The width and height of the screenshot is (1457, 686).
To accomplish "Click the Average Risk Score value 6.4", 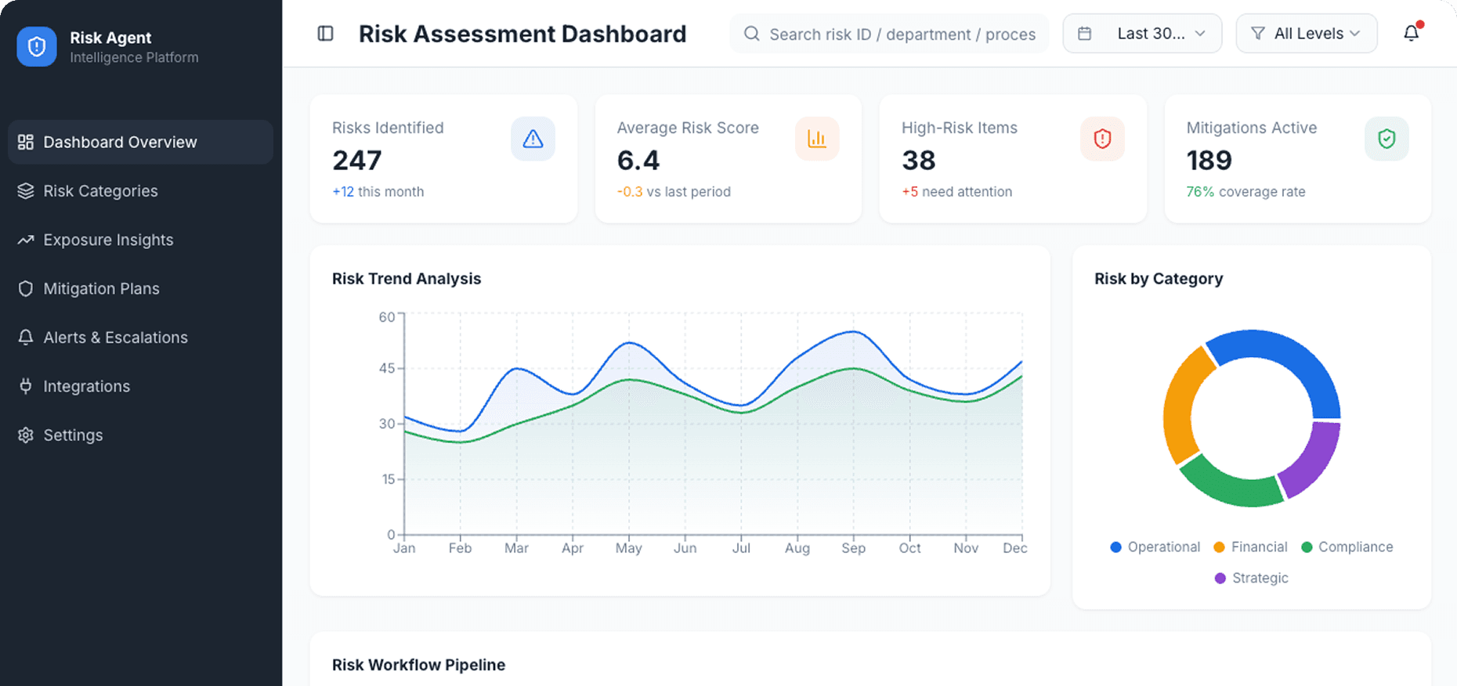I will click(x=638, y=161).
